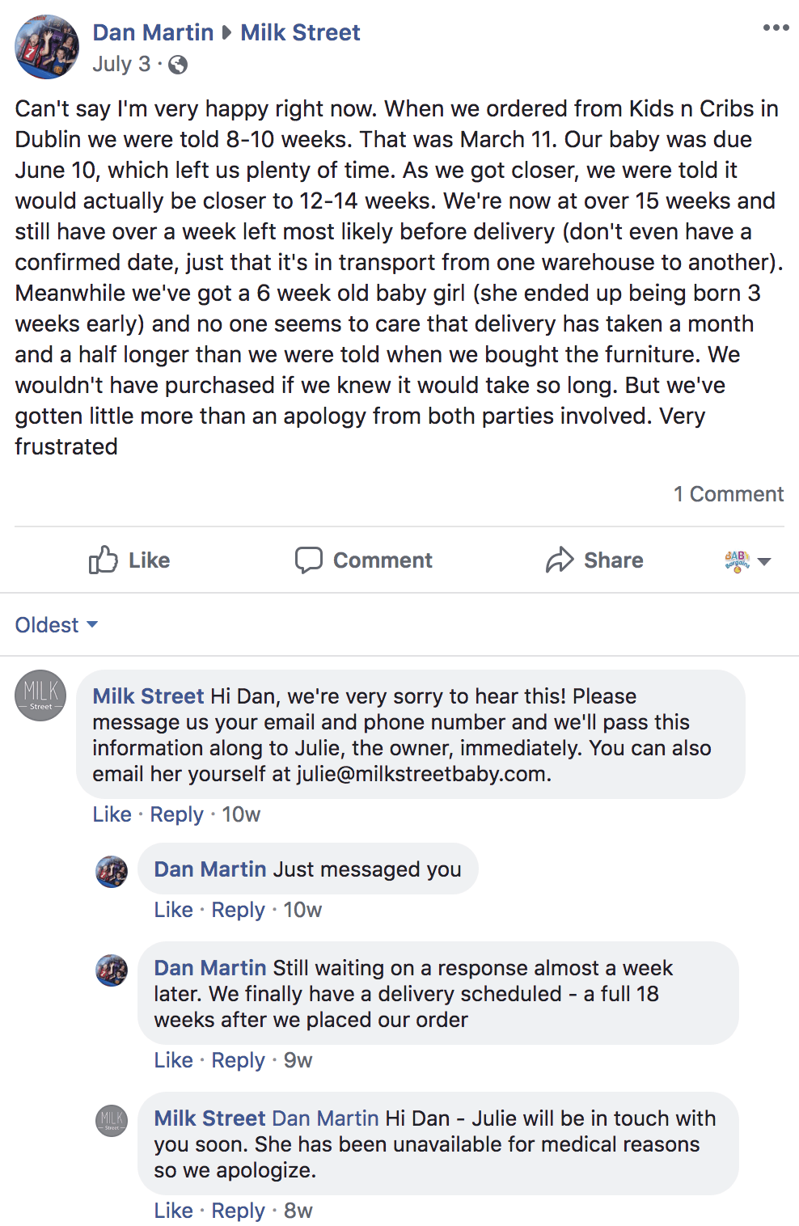Click the thumbs-up Like icon on post
This screenshot has height=1226, width=799.
click(x=104, y=560)
